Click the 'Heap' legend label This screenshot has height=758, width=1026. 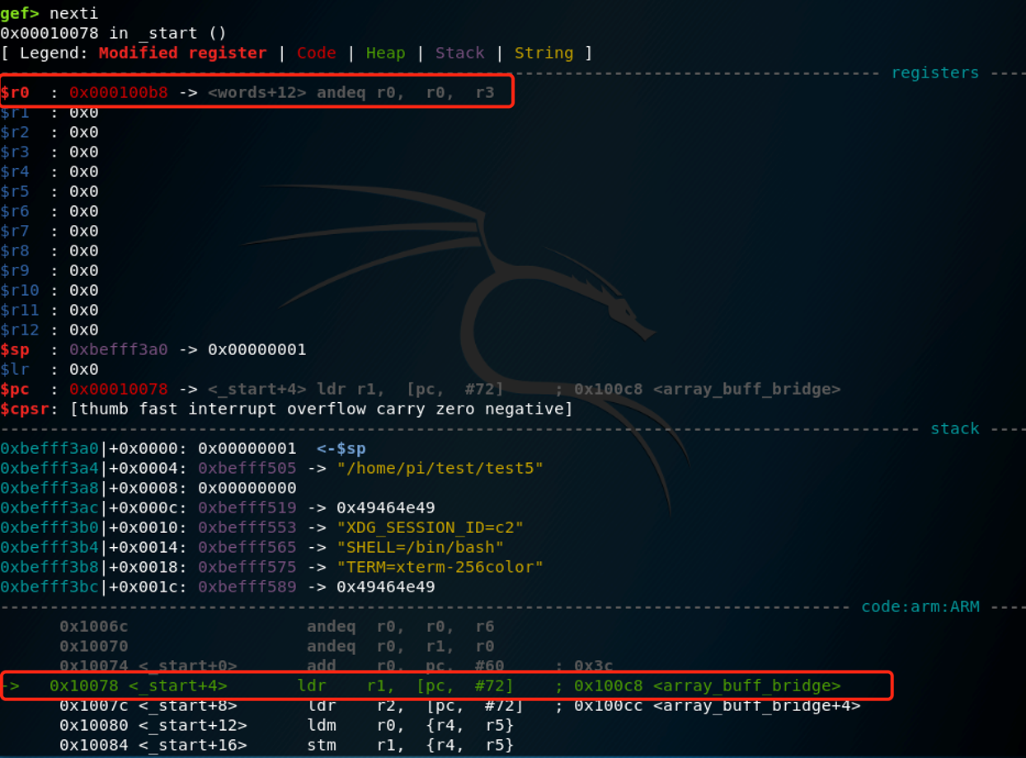tap(386, 53)
